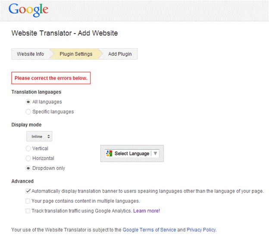The width and height of the screenshot is (269, 237).
Task: Enable the multiple languages content checkbox
Action: (x=28, y=201)
